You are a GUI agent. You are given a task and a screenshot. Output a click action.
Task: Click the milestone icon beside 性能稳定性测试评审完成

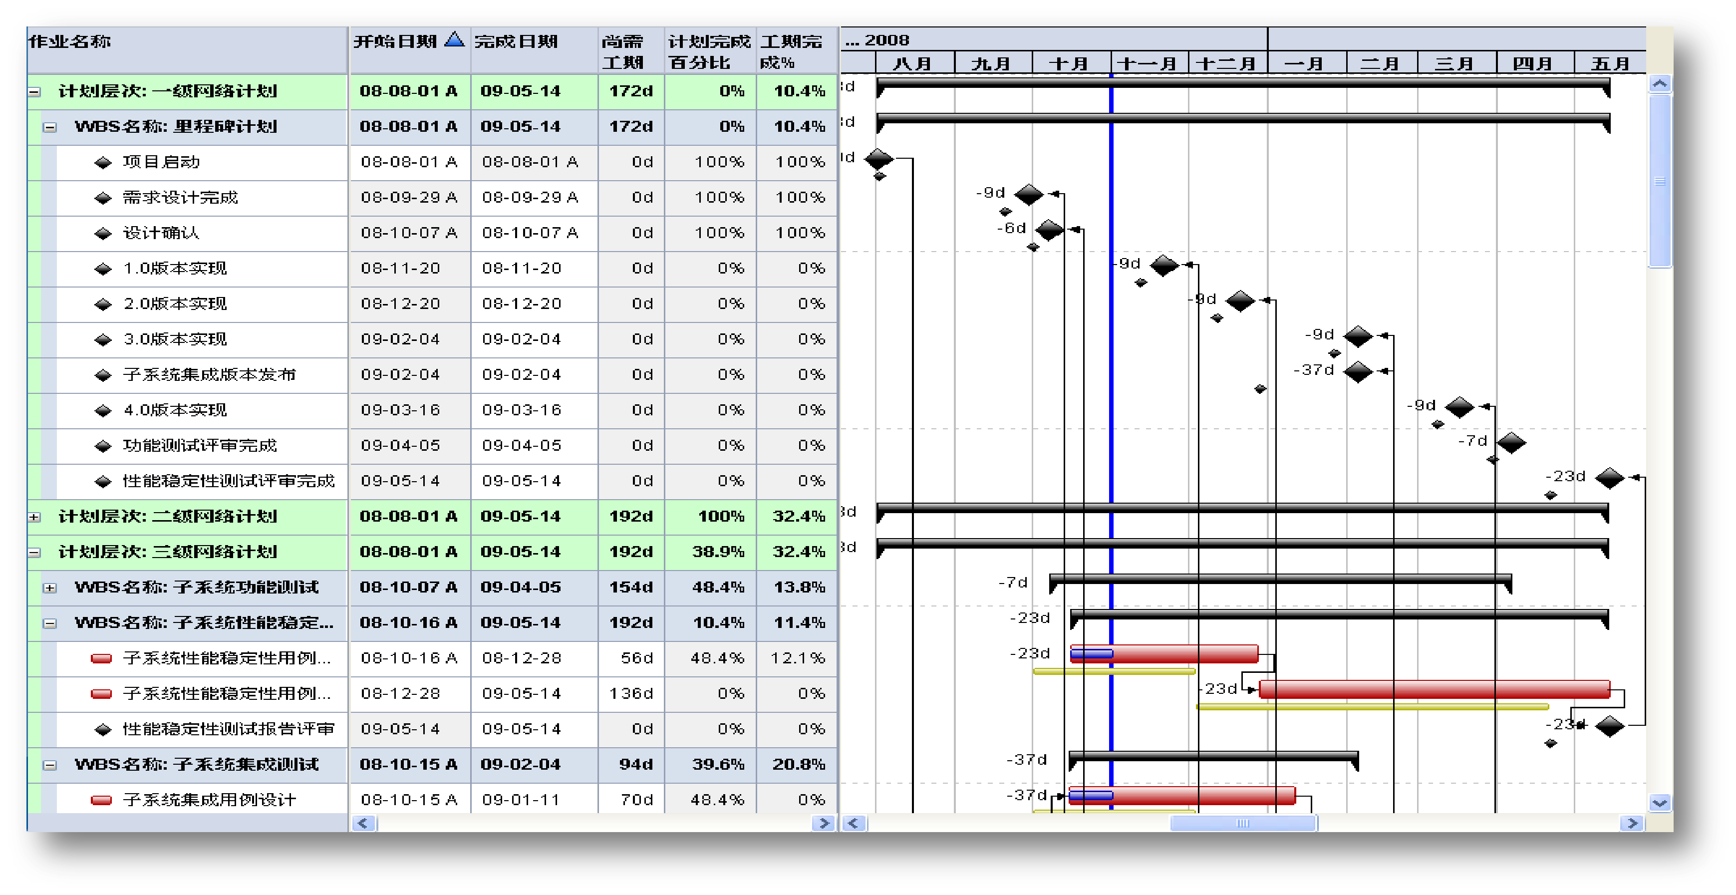tap(102, 482)
